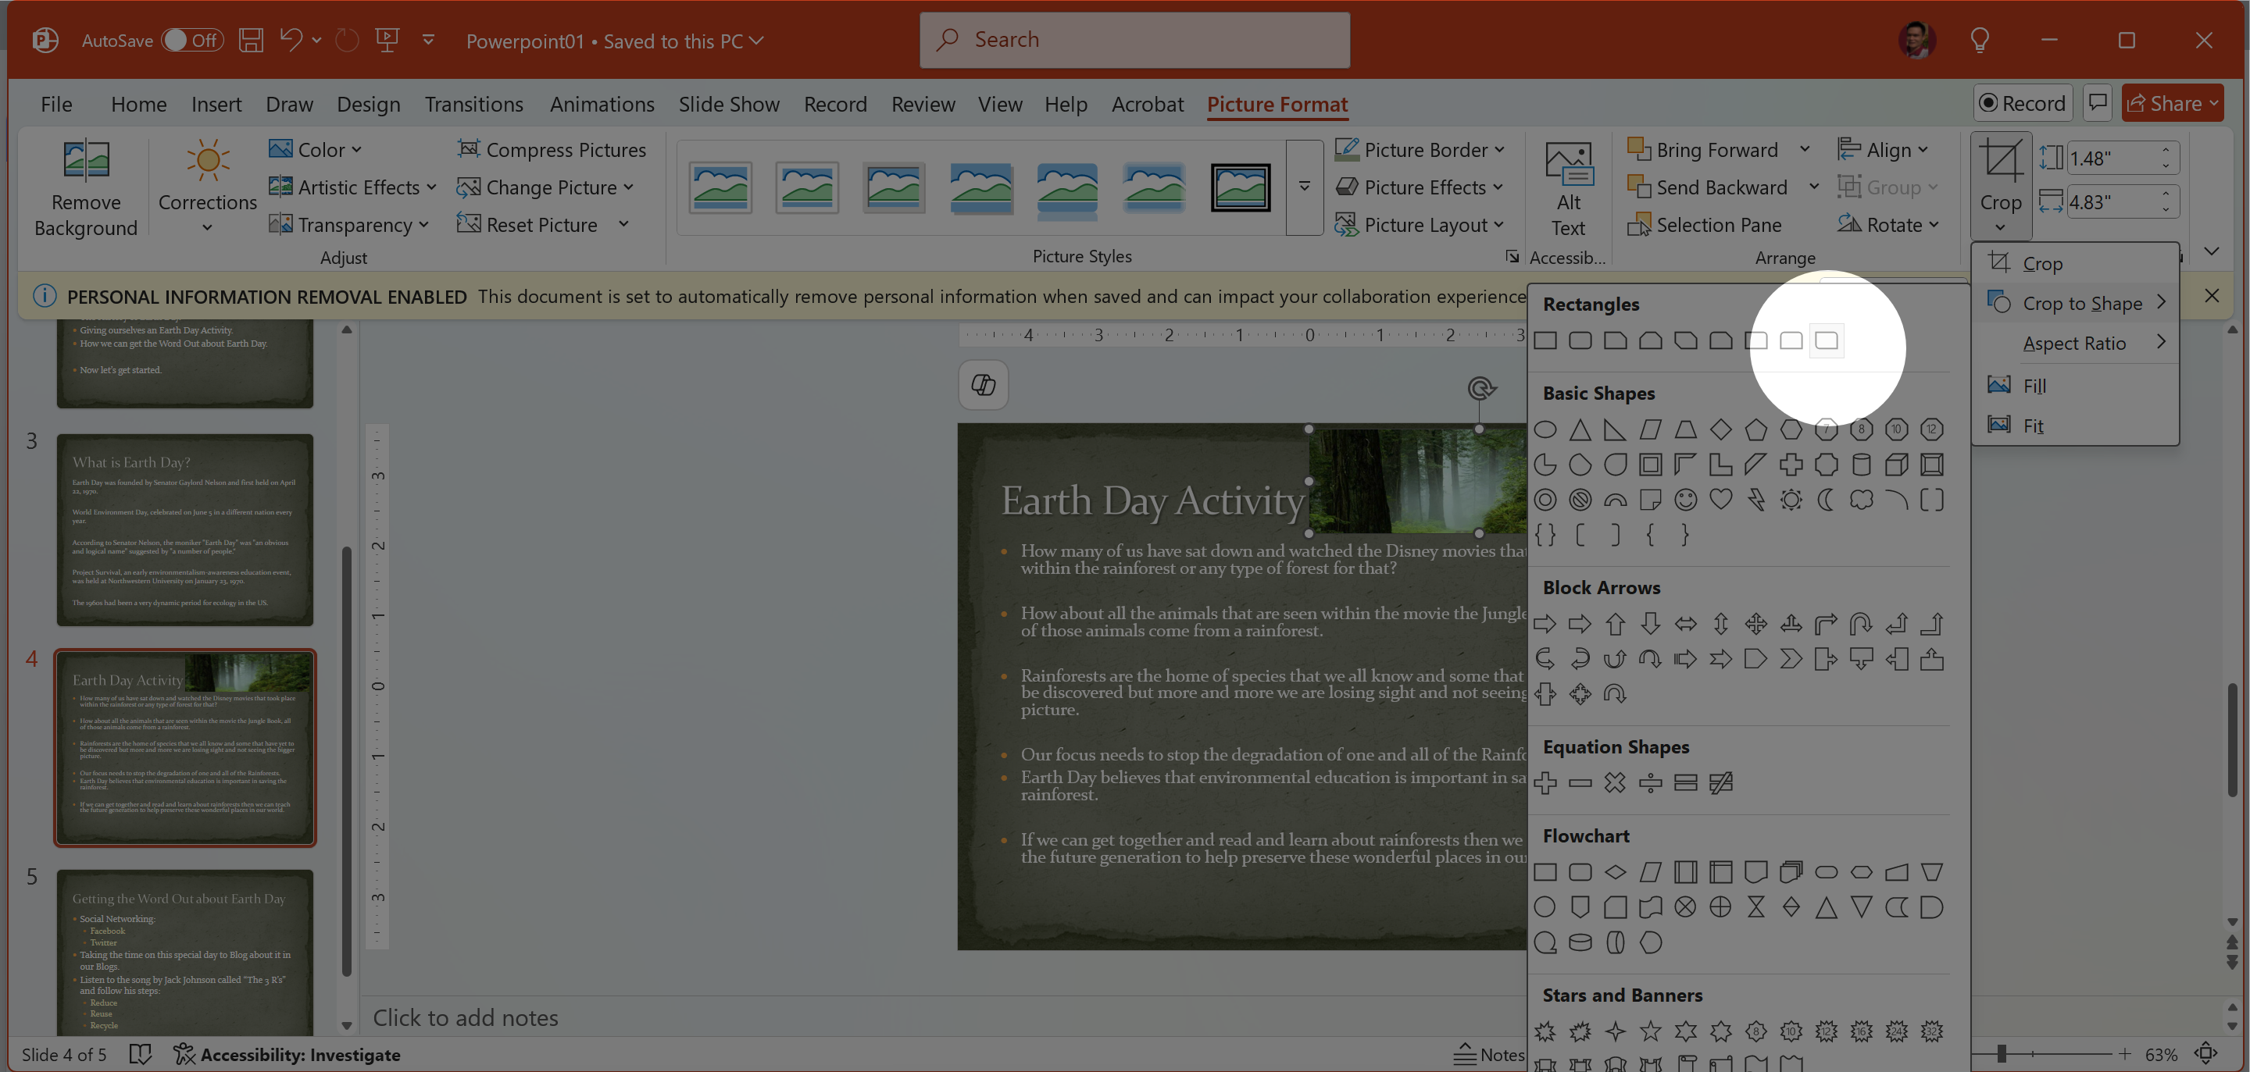
Task: Select the 5-point star shape
Action: 1650,1032
